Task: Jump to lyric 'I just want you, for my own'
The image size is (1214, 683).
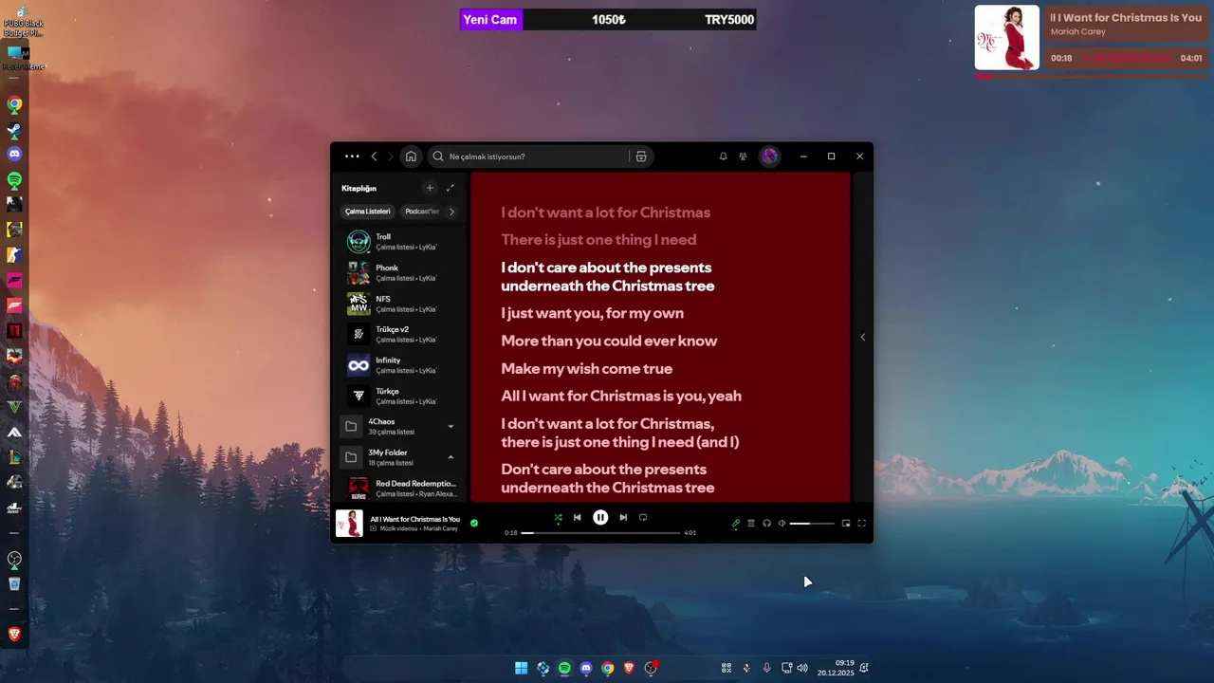Action: (592, 313)
